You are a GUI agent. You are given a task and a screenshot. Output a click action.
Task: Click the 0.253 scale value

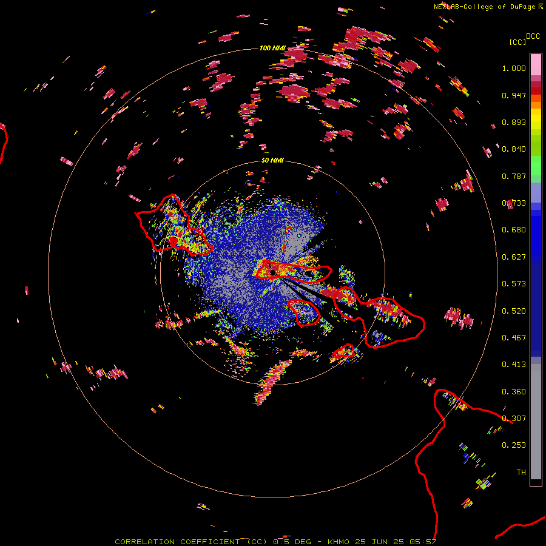(514, 445)
